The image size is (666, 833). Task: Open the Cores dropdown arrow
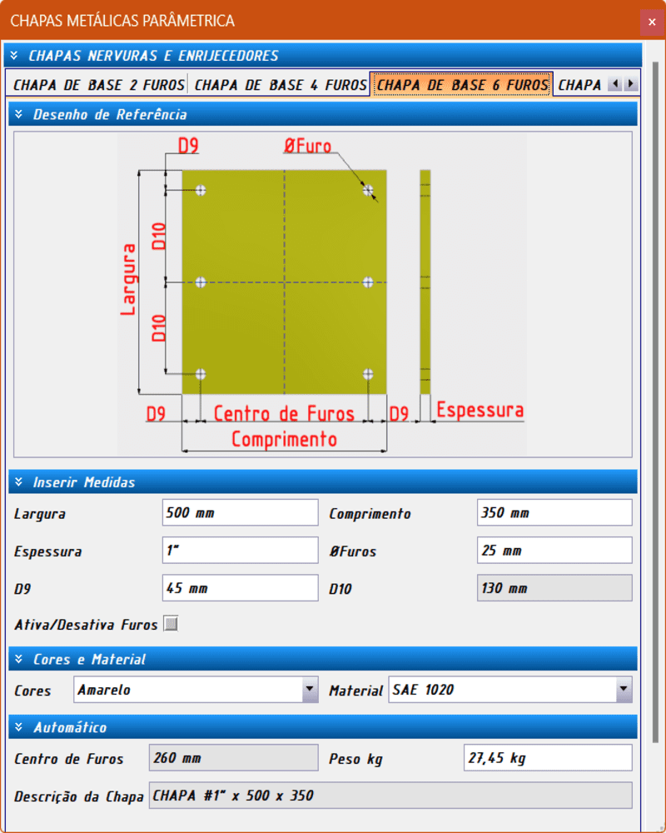click(x=310, y=690)
